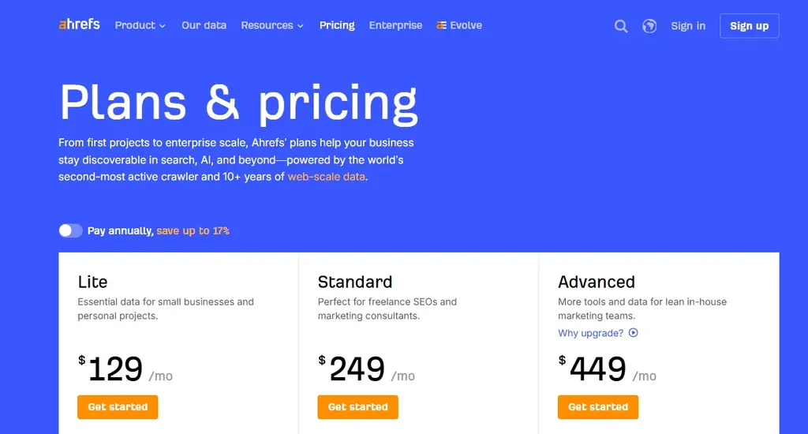
Task: Get started with the Lite plan
Action: coord(118,407)
